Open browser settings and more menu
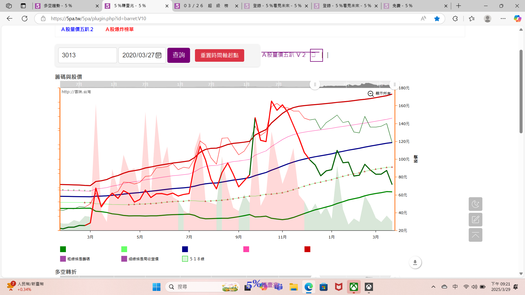525x295 pixels. point(503,19)
